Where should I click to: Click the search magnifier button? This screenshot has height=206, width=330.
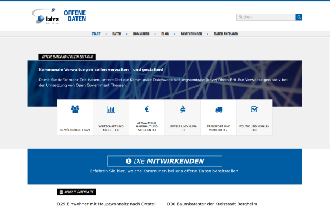tap(299, 17)
